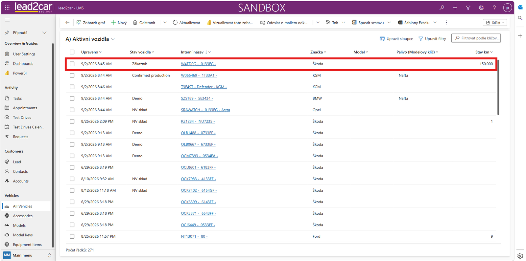526x261 pixels.
Task: Click the grid vertical scrollbar
Action: point(498,87)
